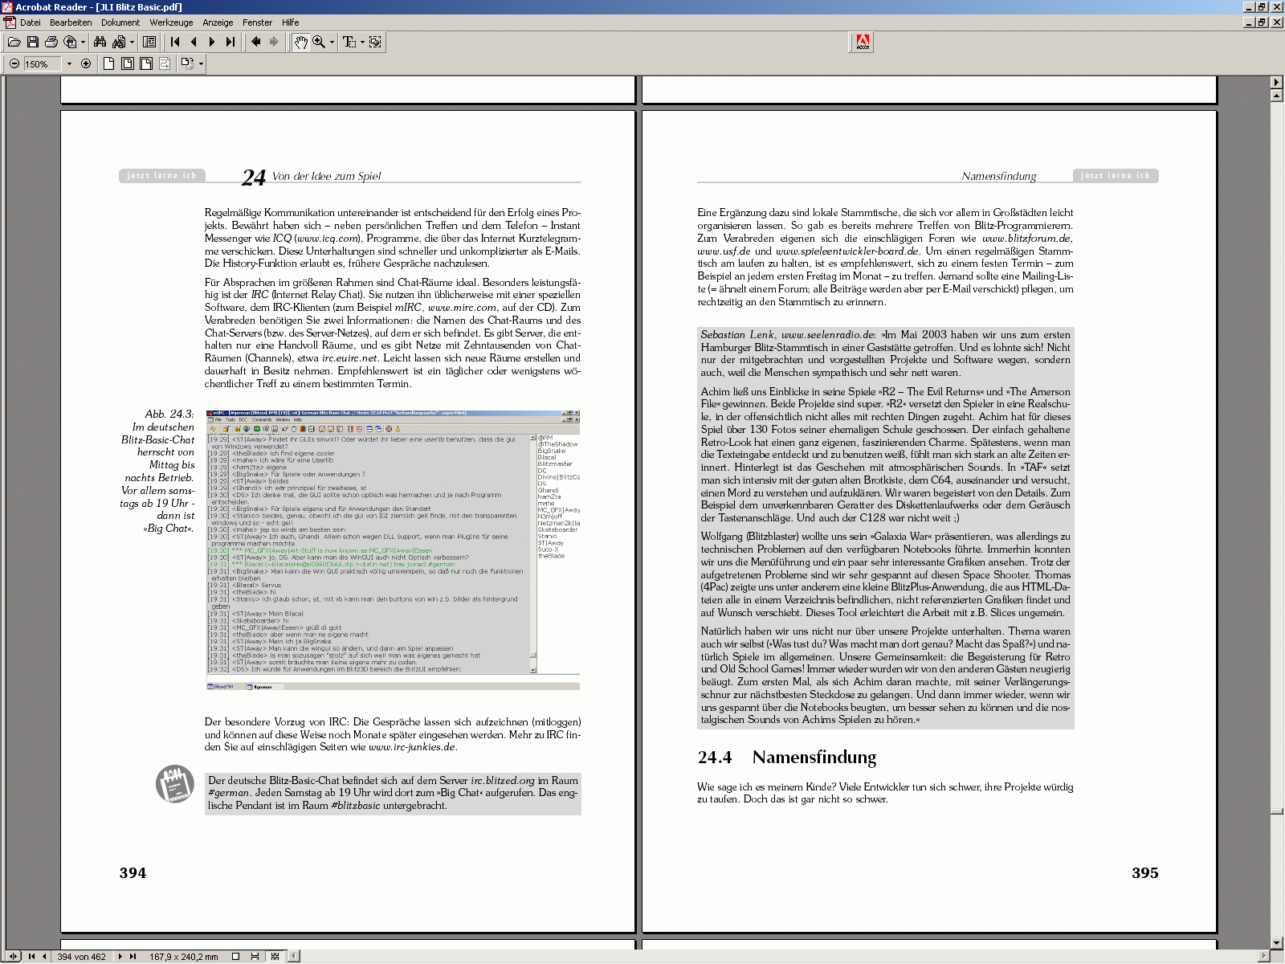Print the document using the printer icon
The height and width of the screenshot is (964, 1285).
(x=51, y=42)
